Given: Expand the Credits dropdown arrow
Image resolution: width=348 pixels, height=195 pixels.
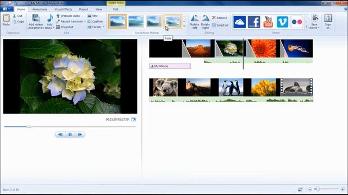Looking at the screenshot, I should pyautogui.click(x=103, y=27).
